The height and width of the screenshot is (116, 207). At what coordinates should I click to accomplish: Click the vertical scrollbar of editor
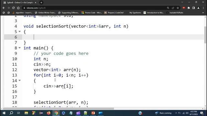[x=205, y=35]
